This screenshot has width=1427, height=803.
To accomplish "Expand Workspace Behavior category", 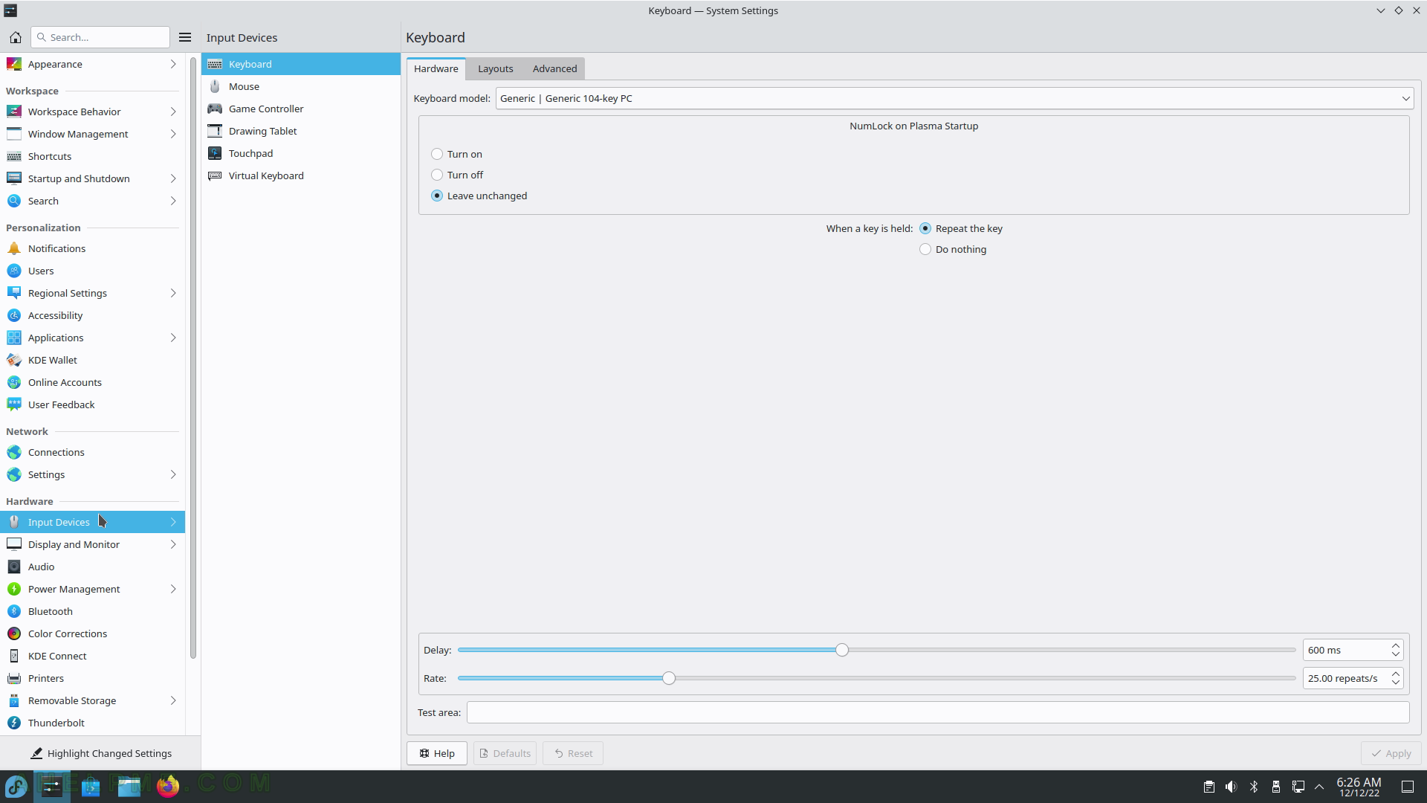I will [92, 112].
